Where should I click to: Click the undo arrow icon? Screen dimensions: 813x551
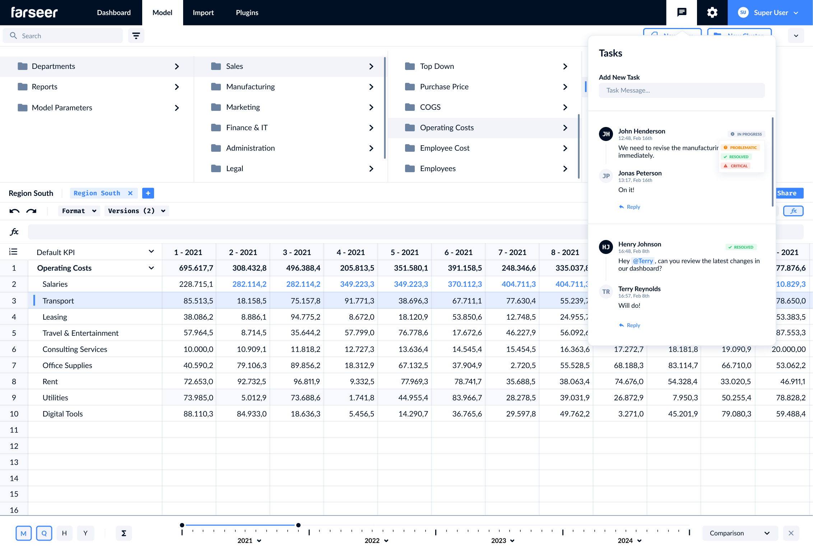pos(14,211)
